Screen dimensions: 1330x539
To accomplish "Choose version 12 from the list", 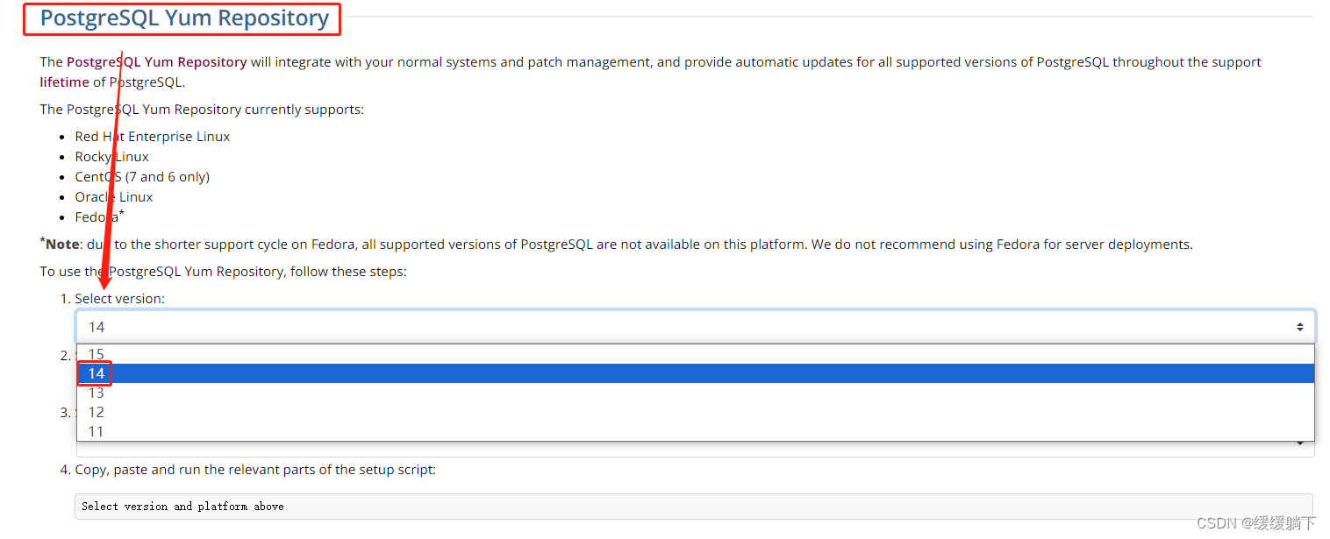I will click(x=695, y=412).
